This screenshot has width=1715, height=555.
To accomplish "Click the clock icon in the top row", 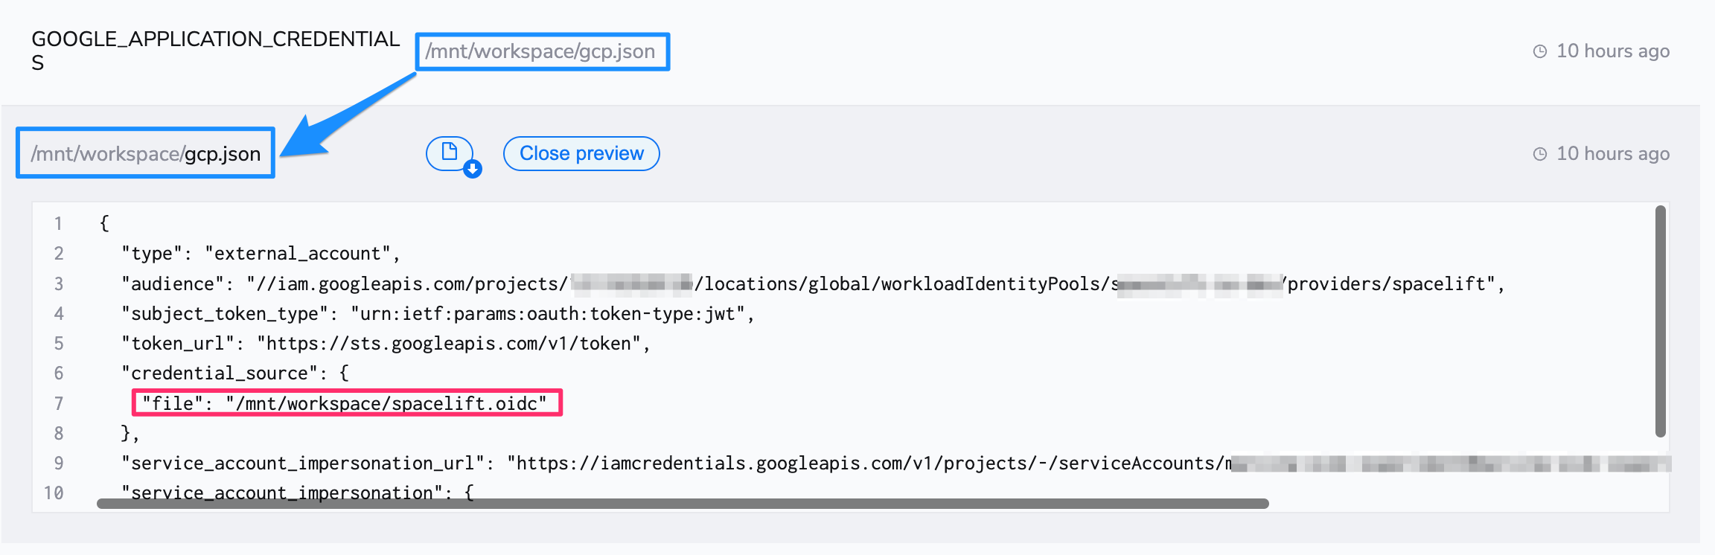I will [x=1540, y=51].
